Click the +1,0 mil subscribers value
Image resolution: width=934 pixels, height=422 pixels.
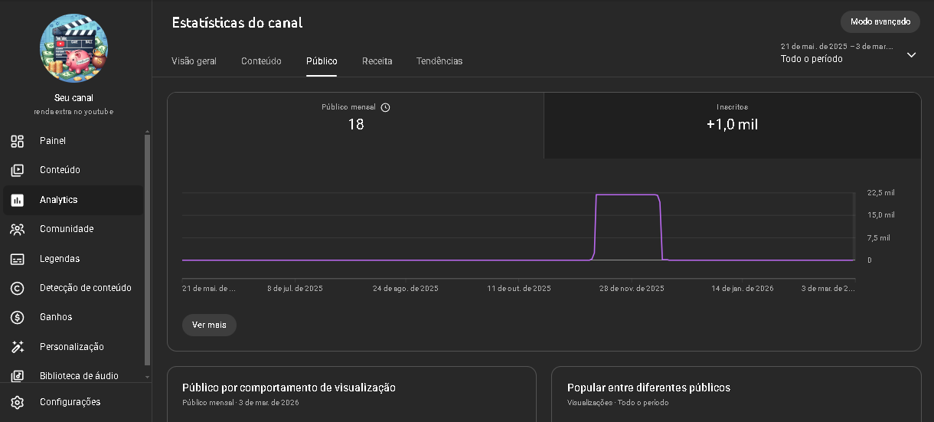(x=732, y=124)
